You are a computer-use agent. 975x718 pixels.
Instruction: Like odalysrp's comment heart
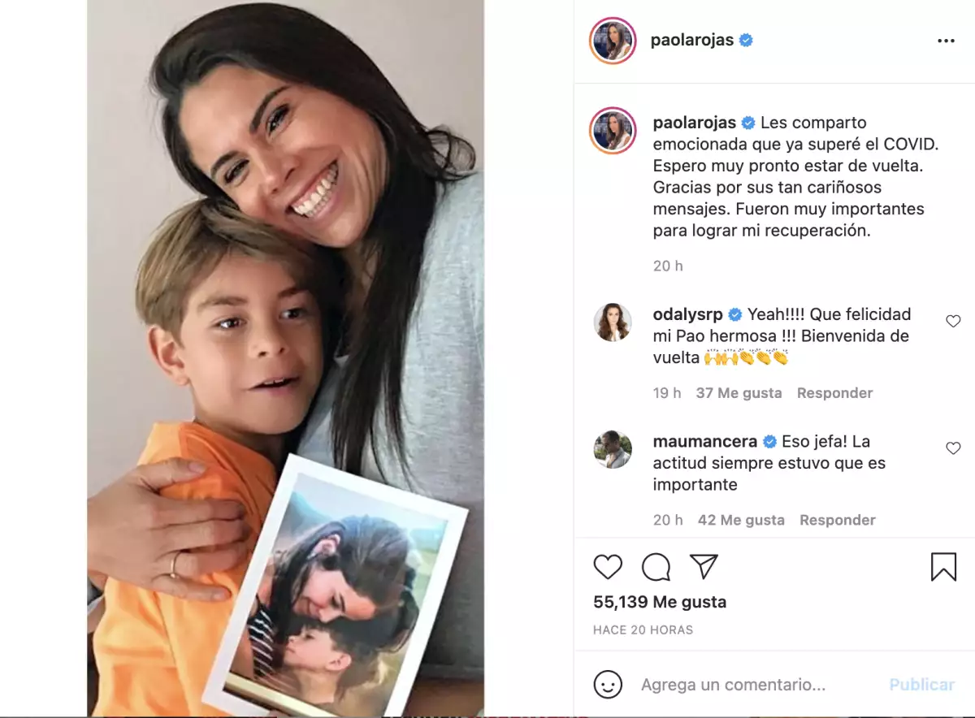953,322
